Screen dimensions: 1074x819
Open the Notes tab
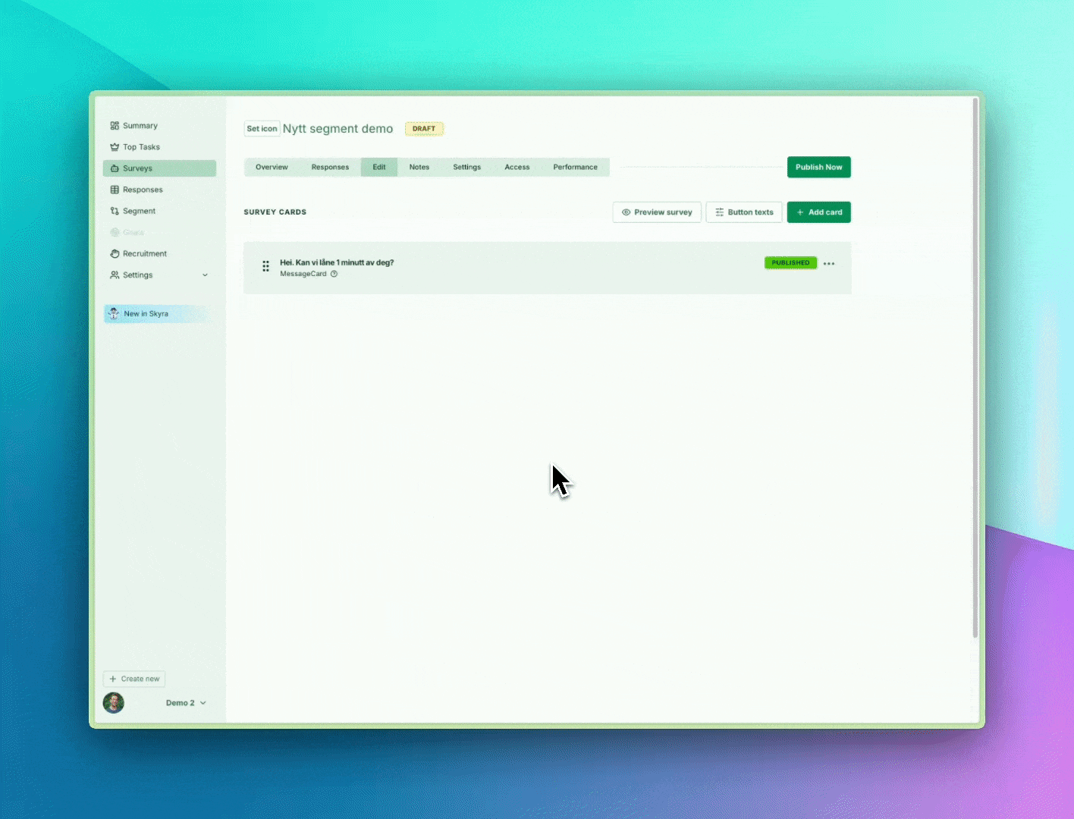coord(419,167)
